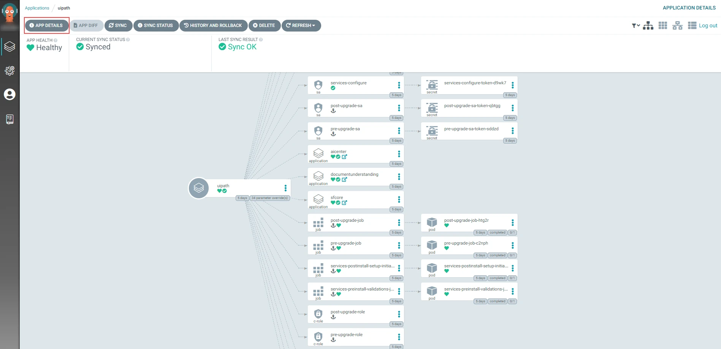Expand the REFRESH dropdown

pyautogui.click(x=301, y=25)
